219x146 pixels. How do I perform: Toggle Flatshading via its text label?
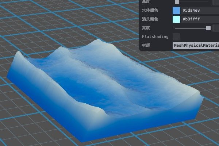click(x=155, y=37)
